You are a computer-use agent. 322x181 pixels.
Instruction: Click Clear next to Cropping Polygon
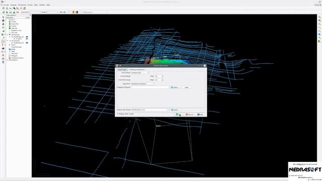[187, 87]
